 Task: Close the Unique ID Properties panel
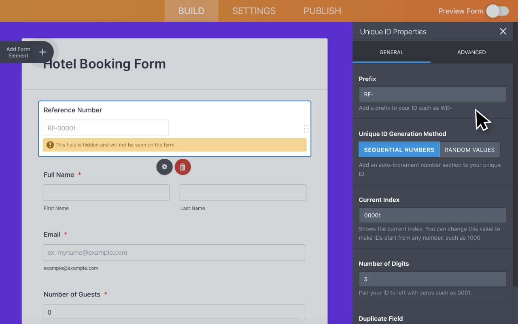click(503, 32)
